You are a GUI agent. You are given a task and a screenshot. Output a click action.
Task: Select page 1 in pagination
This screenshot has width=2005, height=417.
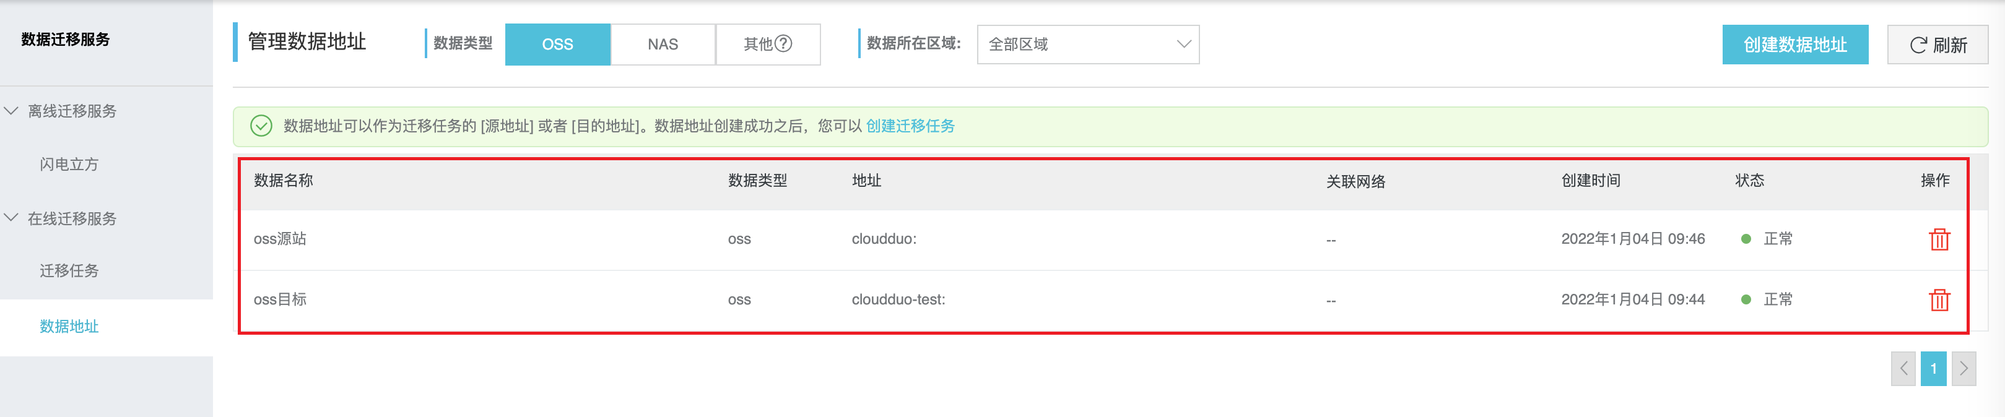1933,369
